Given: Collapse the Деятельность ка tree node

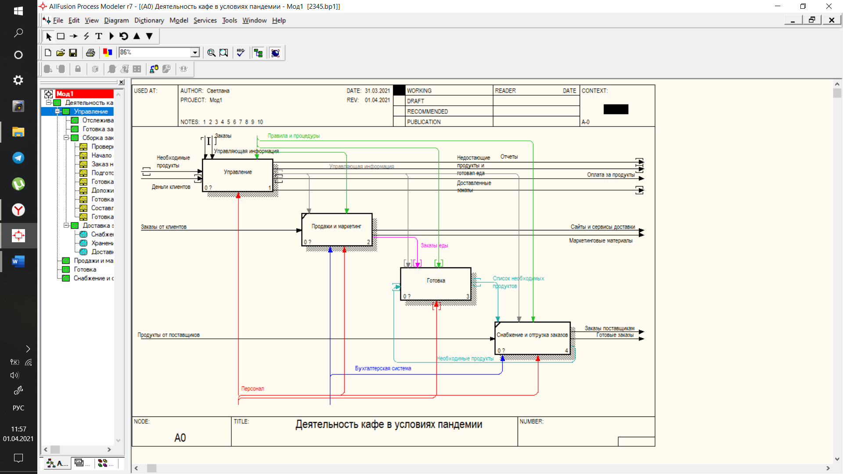Looking at the screenshot, I should [x=49, y=103].
